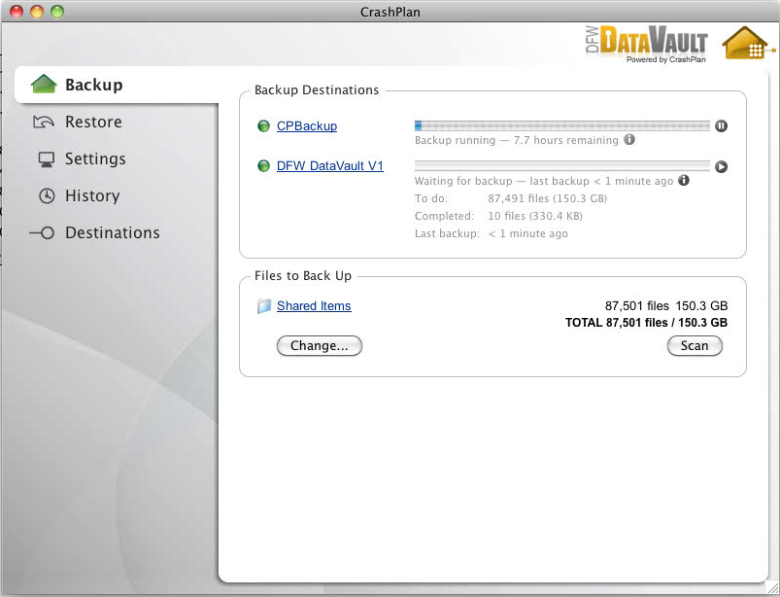
Task: Click the Restore arrow icon
Action: (x=44, y=122)
